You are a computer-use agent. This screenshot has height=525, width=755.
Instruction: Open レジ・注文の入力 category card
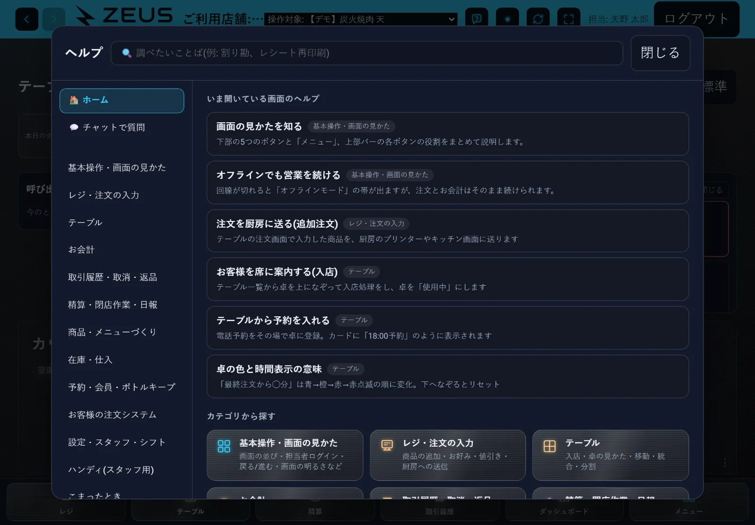[448, 455]
